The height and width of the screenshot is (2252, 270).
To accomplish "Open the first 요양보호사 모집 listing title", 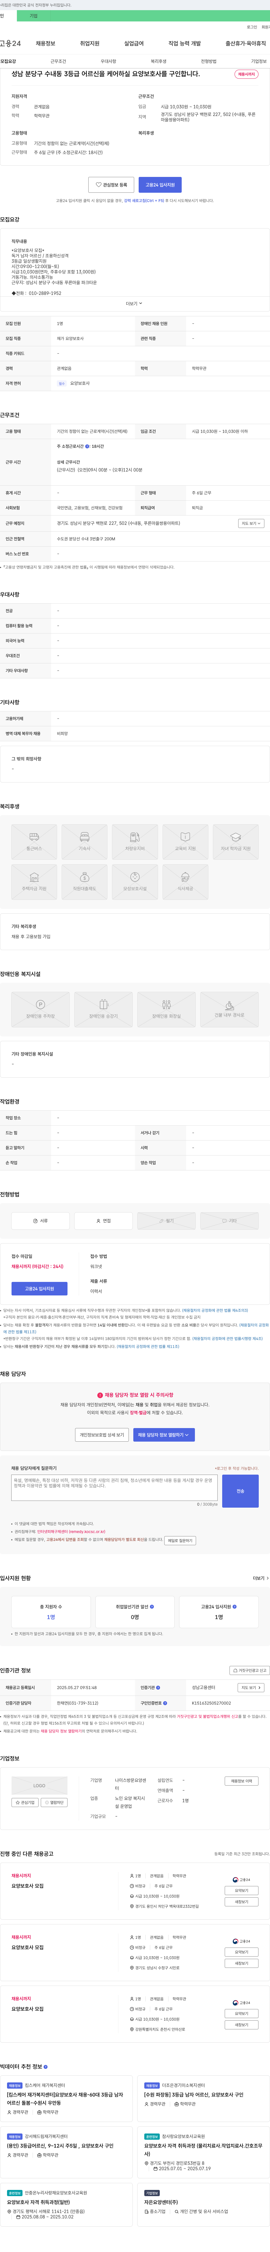I will pyautogui.click(x=27, y=1886).
